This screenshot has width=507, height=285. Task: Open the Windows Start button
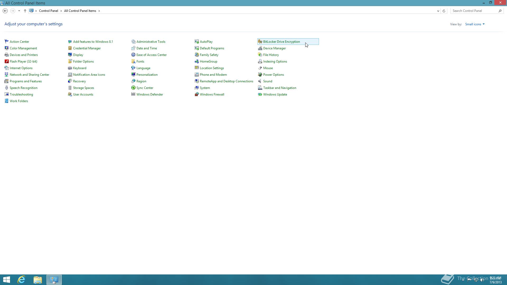(x=7, y=280)
